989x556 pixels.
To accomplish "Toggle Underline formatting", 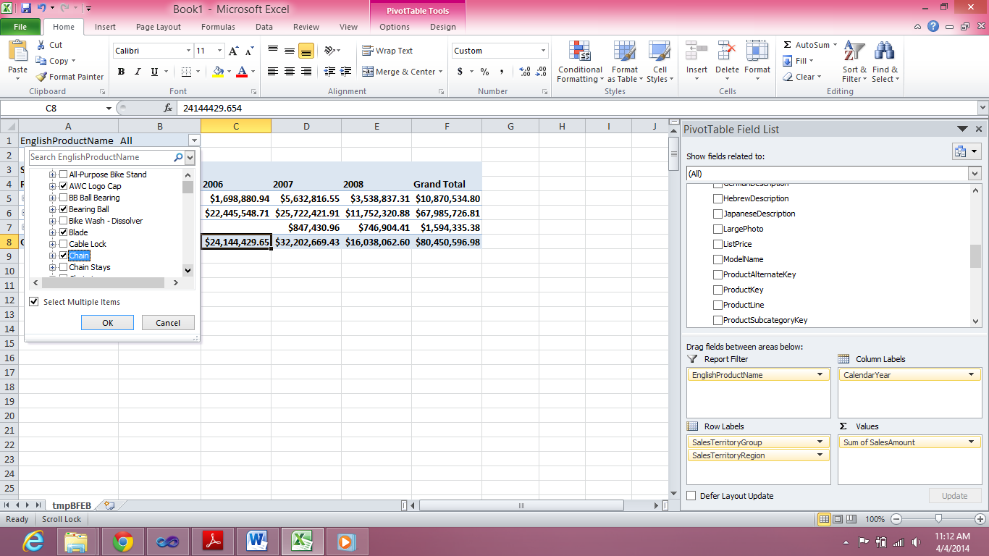I will coord(154,72).
